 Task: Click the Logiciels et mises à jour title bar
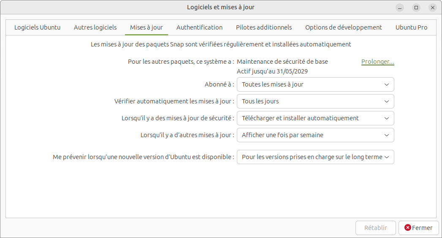point(220,7)
